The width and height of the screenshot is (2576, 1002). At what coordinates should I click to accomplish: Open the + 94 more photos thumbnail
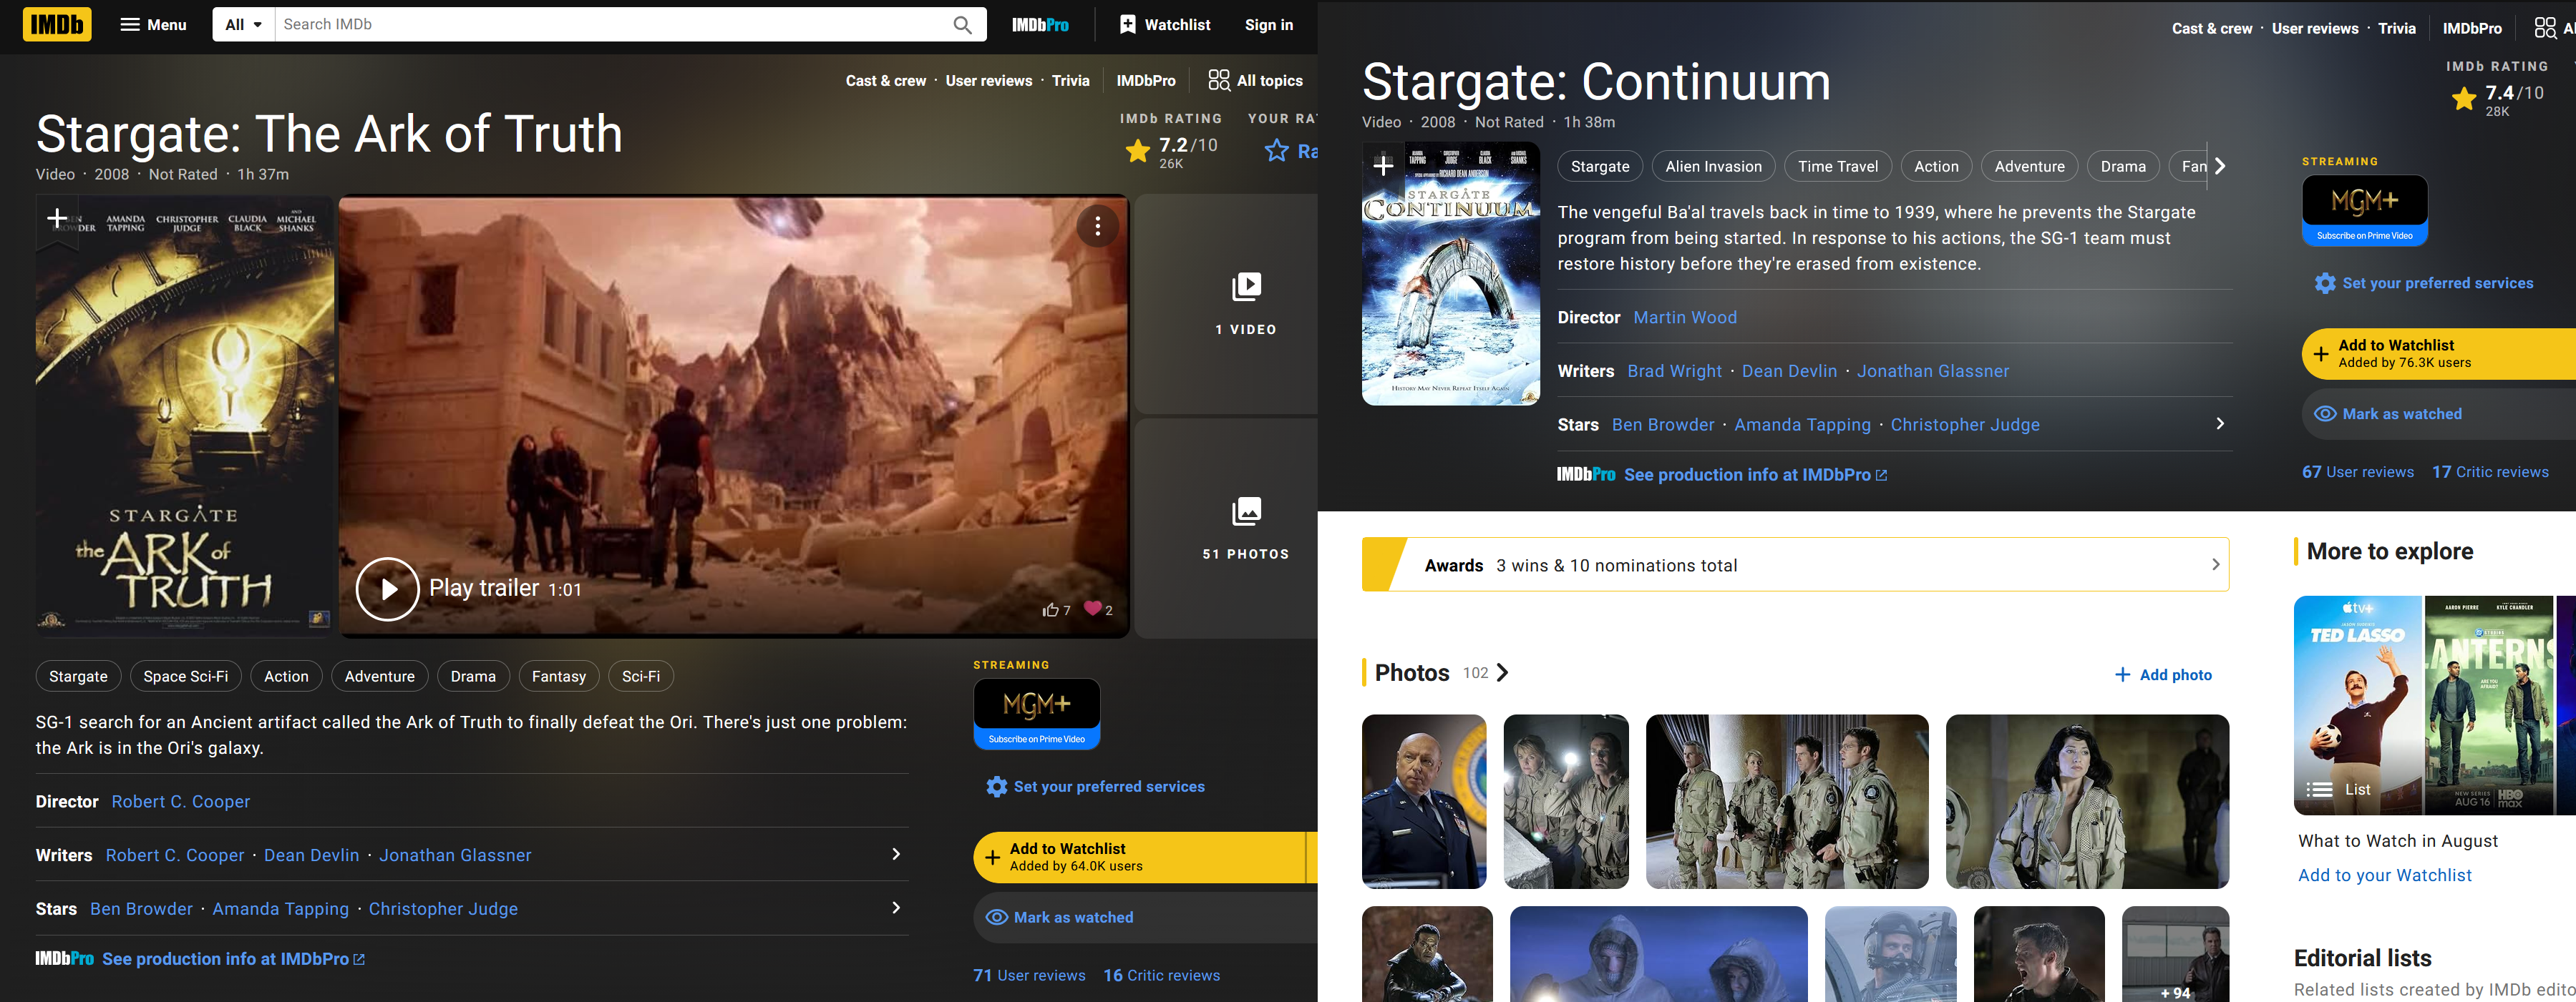click(x=2175, y=954)
